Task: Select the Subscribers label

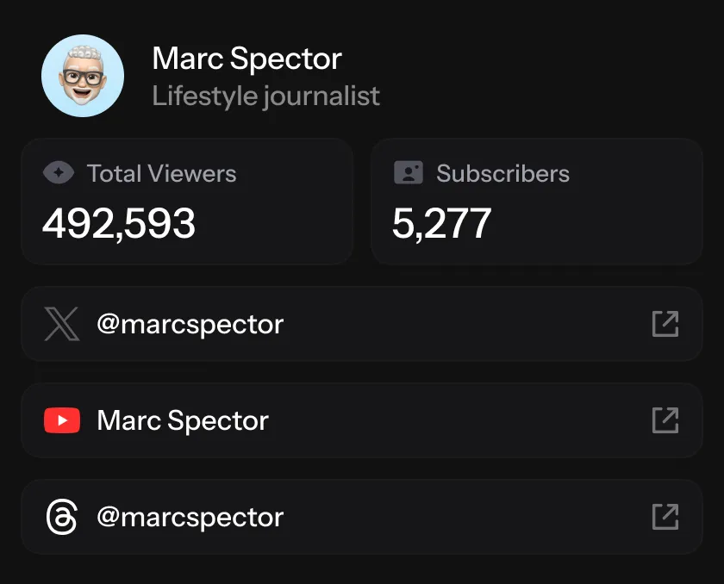Action: pos(502,173)
